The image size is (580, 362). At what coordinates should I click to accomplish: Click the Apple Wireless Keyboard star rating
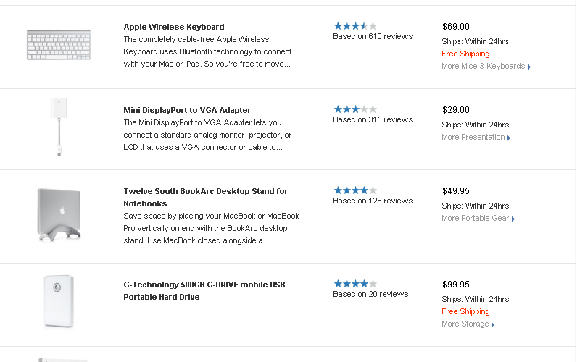pyautogui.click(x=355, y=26)
